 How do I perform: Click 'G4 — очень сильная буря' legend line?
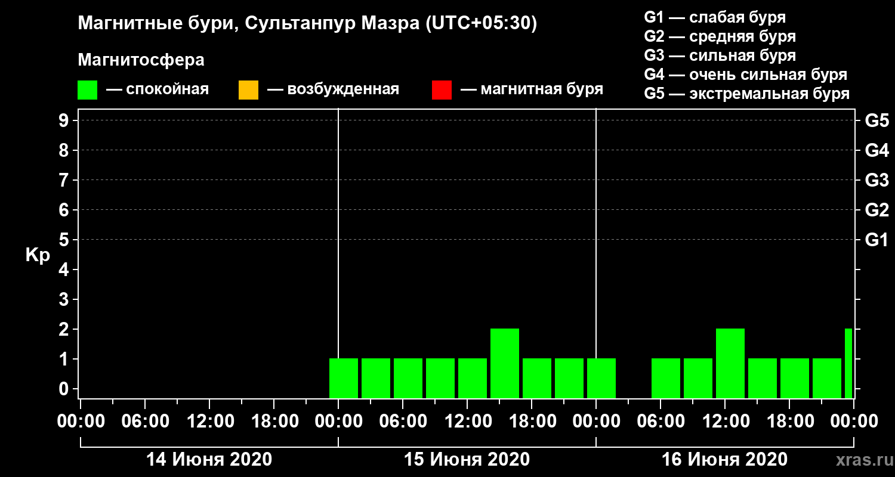click(746, 75)
